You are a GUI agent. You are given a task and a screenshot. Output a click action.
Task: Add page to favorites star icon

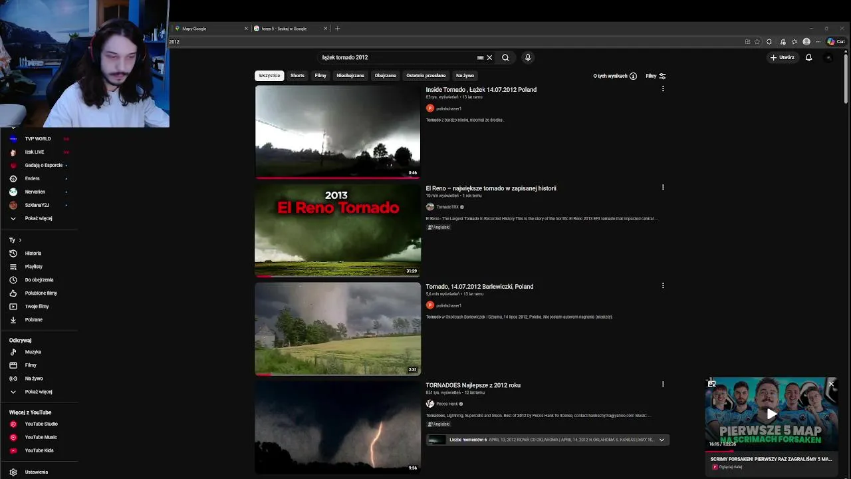tap(757, 41)
